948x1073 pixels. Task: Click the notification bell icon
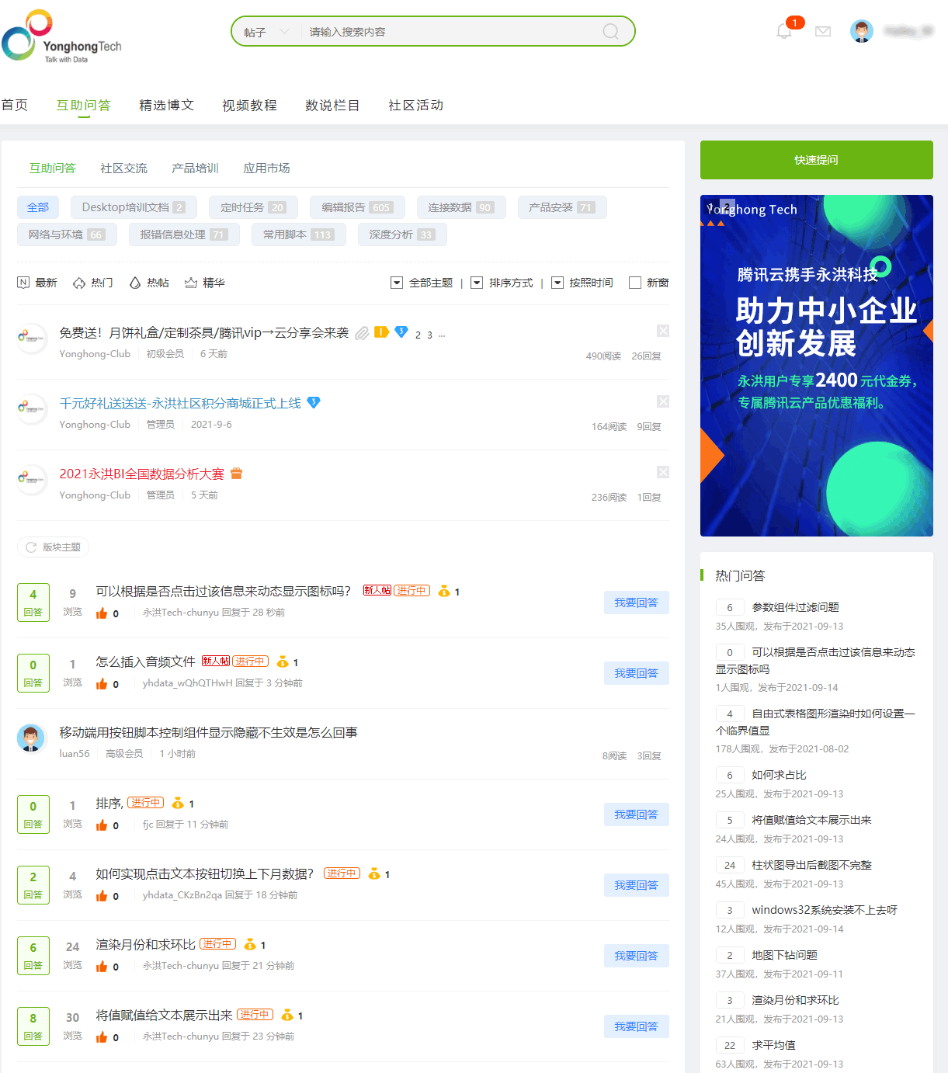pos(784,31)
